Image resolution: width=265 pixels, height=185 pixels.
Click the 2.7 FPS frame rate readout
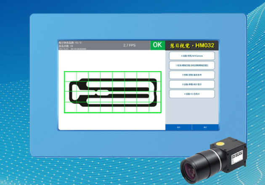[x=130, y=45]
